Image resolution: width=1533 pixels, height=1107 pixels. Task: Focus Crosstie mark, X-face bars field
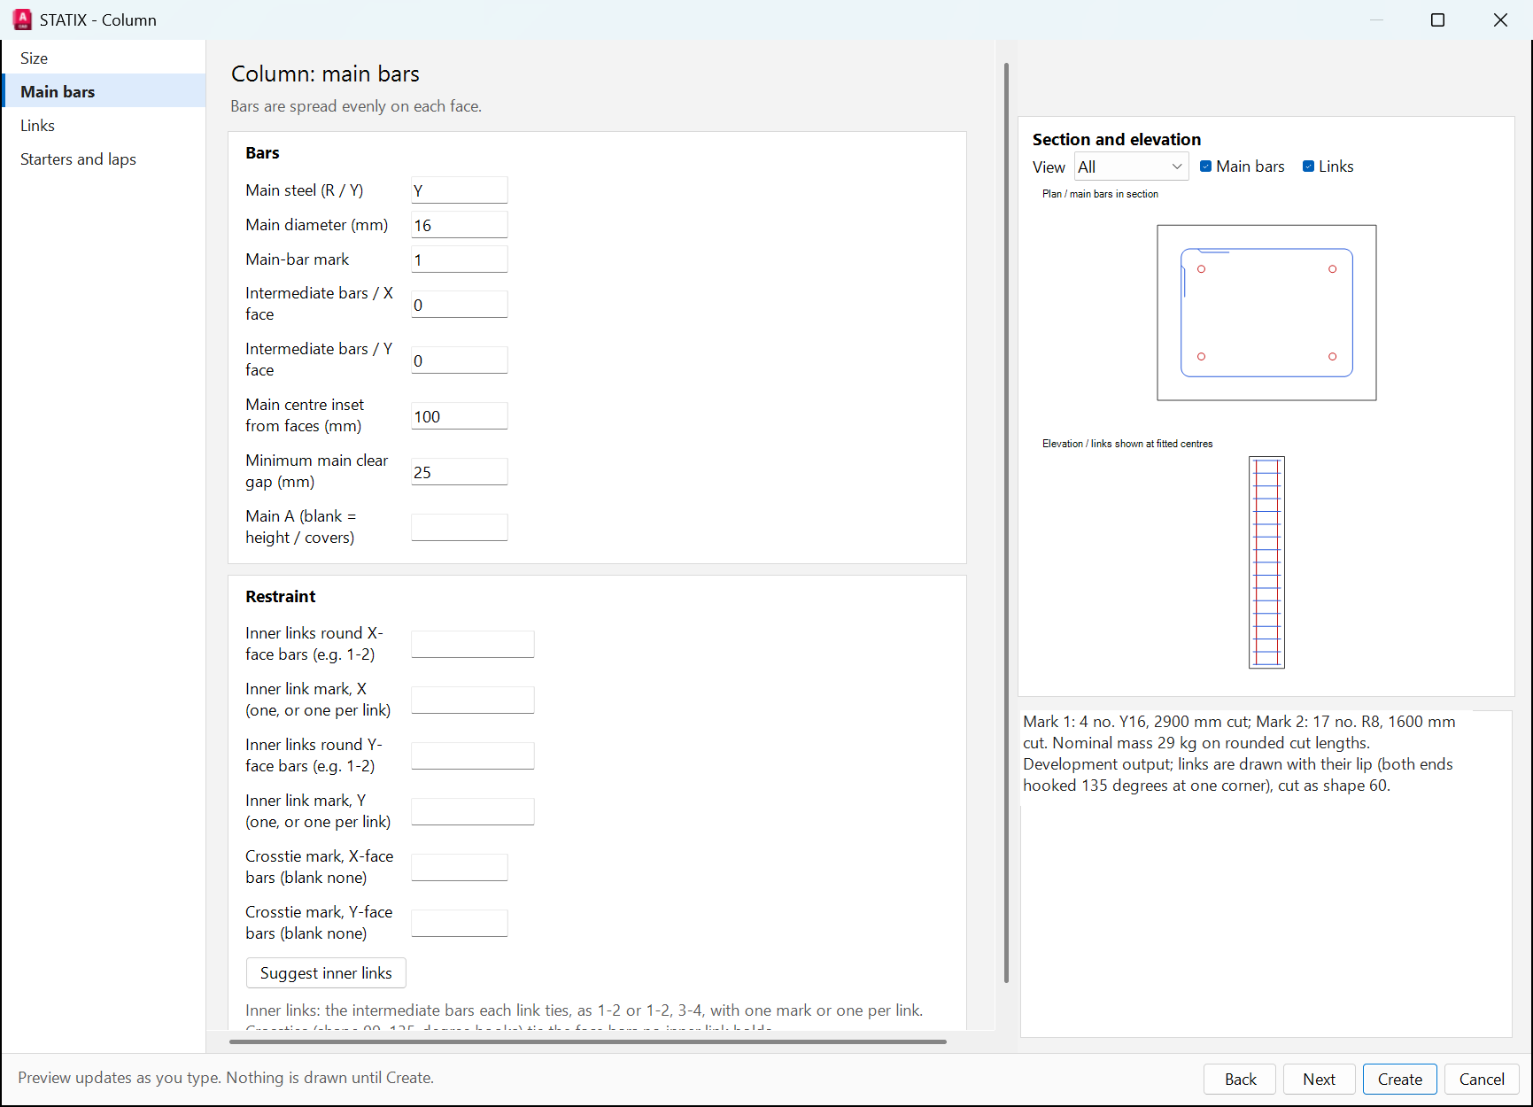(459, 868)
